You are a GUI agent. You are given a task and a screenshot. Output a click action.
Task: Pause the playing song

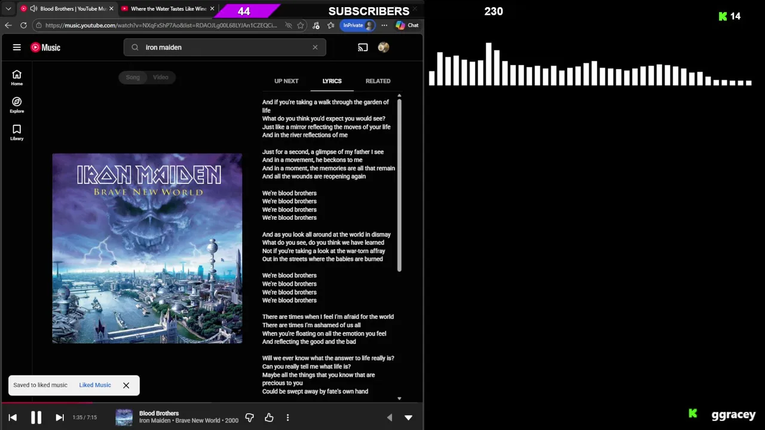36,417
